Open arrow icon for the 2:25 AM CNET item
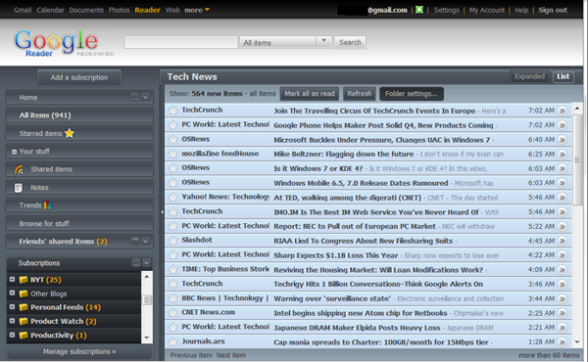The width and height of the screenshot is (588, 362). [563, 313]
